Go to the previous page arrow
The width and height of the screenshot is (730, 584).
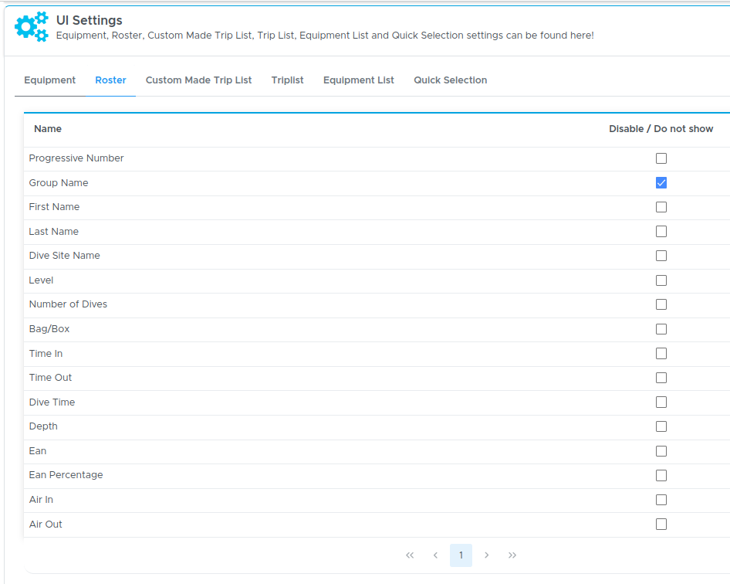pyautogui.click(x=435, y=555)
